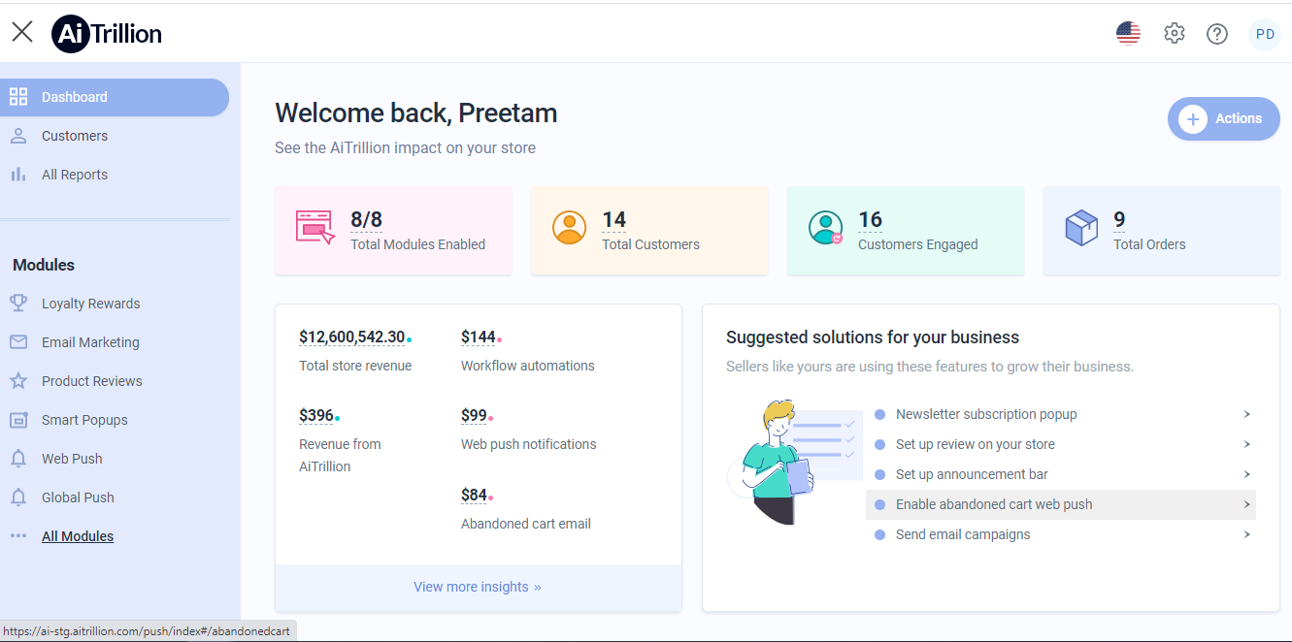Click the All Reports bar chart icon
Screen dimensions: 1292x642
[x=18, y=175]
